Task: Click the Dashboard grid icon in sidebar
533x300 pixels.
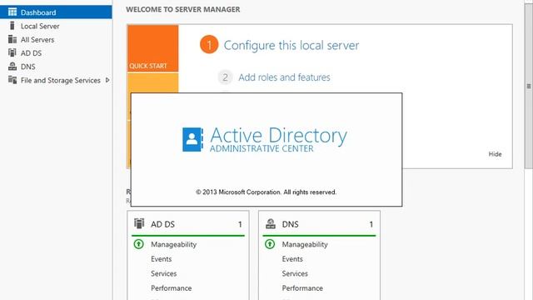Action: click(12, 12)
